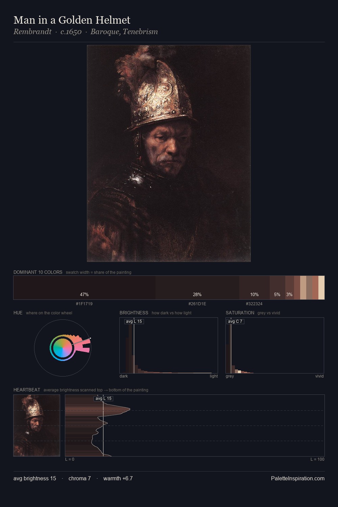Click the hue color wheel

point(63,348)
